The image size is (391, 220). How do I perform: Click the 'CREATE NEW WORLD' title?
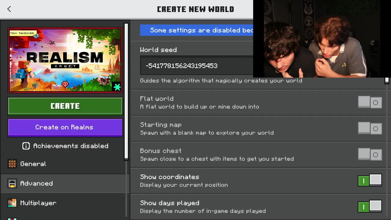[x=195, y=9]
